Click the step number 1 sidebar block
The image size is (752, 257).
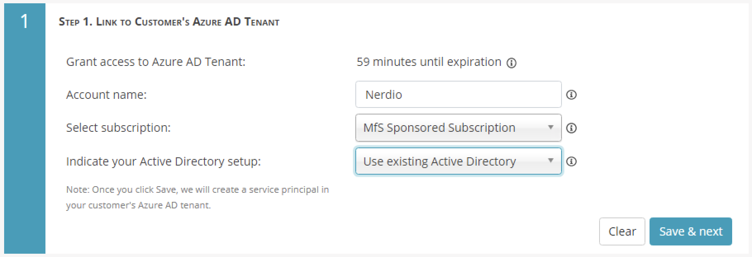click(x=25, y=128)
